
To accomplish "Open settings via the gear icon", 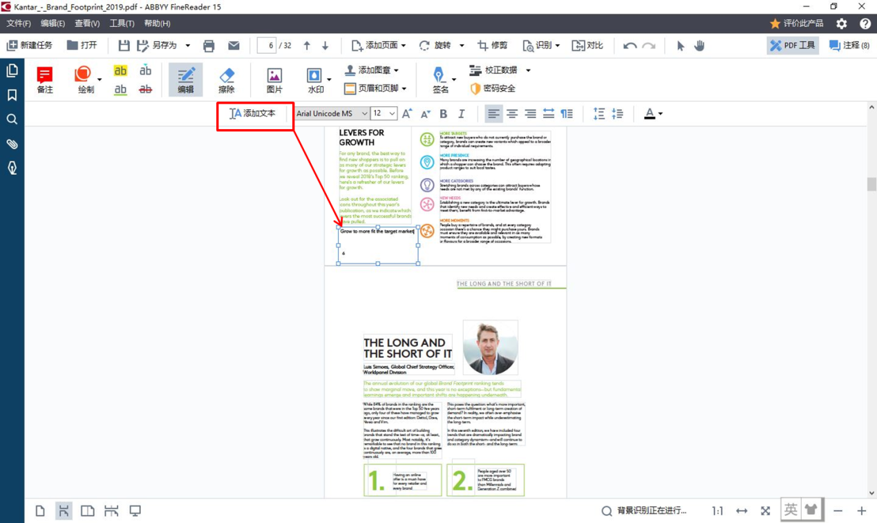I will point(841,23).
